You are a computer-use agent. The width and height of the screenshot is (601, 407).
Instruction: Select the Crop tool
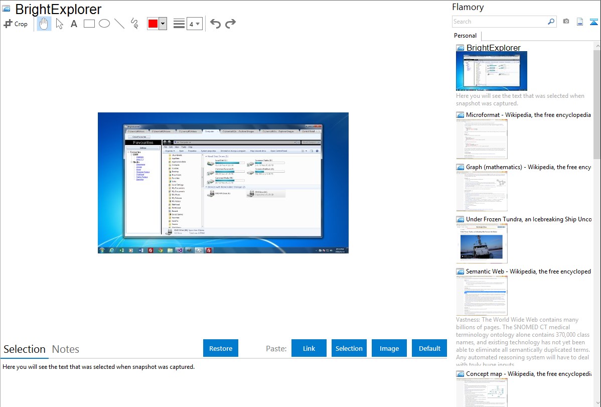click(x=16, y=24)
